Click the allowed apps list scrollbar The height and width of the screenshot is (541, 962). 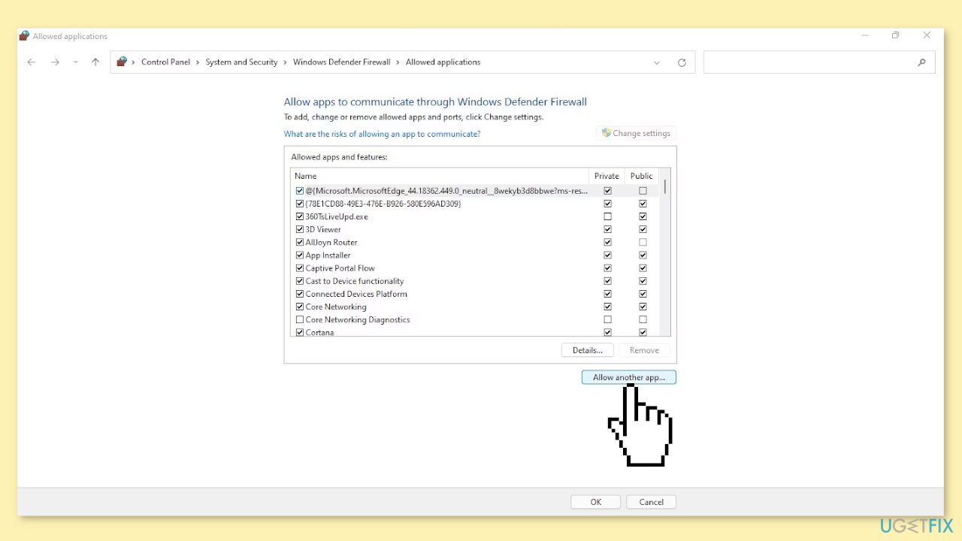[665, 252]
